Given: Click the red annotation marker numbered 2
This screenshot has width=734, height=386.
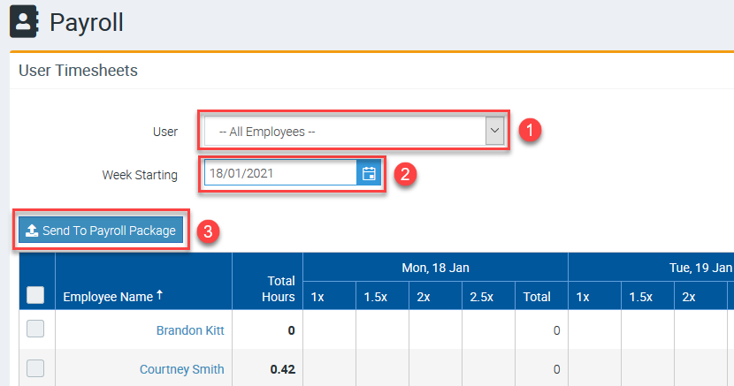Looking at the screenshot, I should click(x=404, y=173).
